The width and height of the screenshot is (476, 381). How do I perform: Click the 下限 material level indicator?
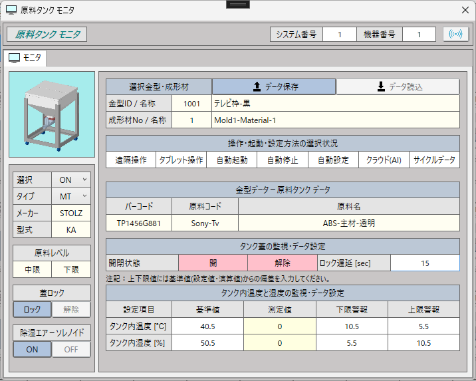click(x=71, y=269)
